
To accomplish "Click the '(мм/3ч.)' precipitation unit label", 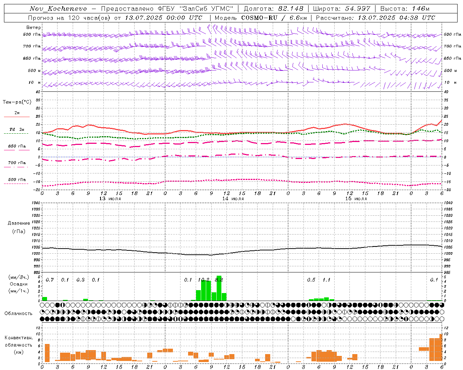I will (19, 277).
